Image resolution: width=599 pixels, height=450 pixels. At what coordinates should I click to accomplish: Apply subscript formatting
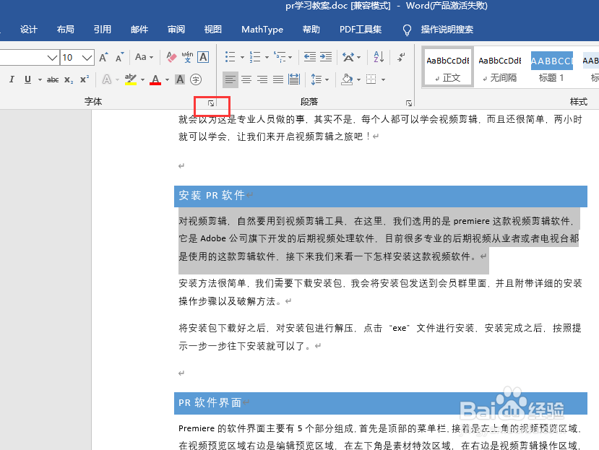coord(69,79)
